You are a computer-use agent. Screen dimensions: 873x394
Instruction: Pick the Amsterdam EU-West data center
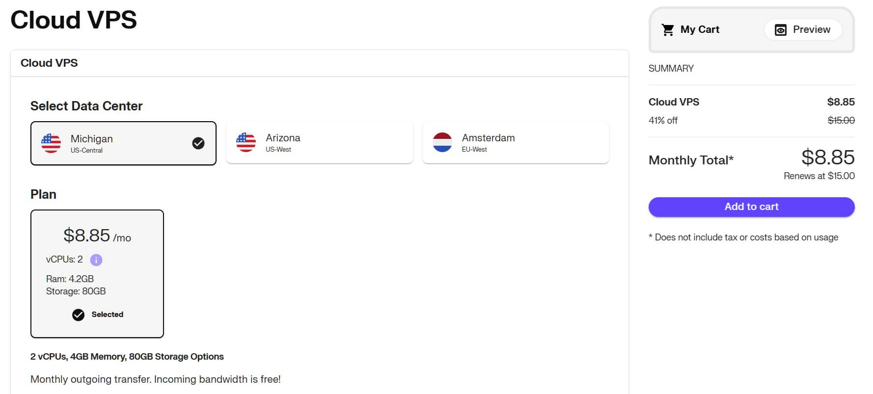[x=516, y=142]
